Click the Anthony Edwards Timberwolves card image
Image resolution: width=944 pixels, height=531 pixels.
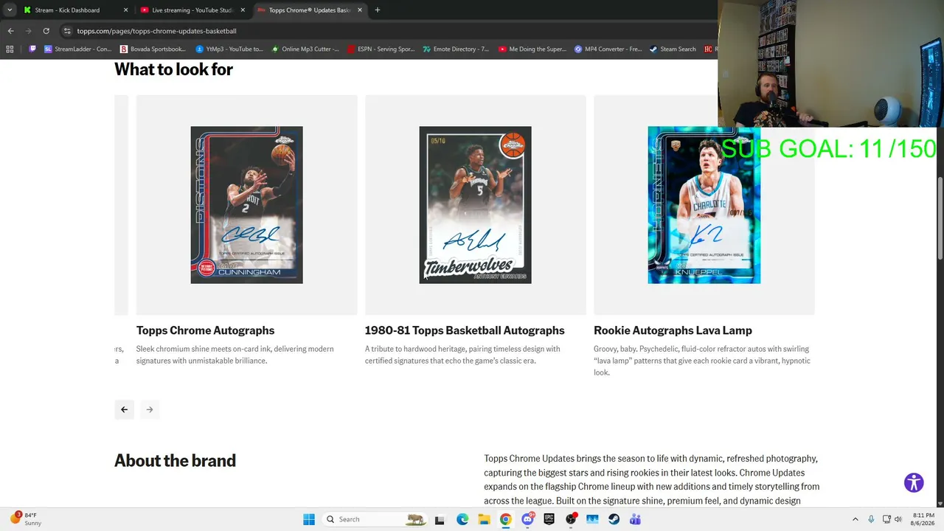[x=476, y=205]
